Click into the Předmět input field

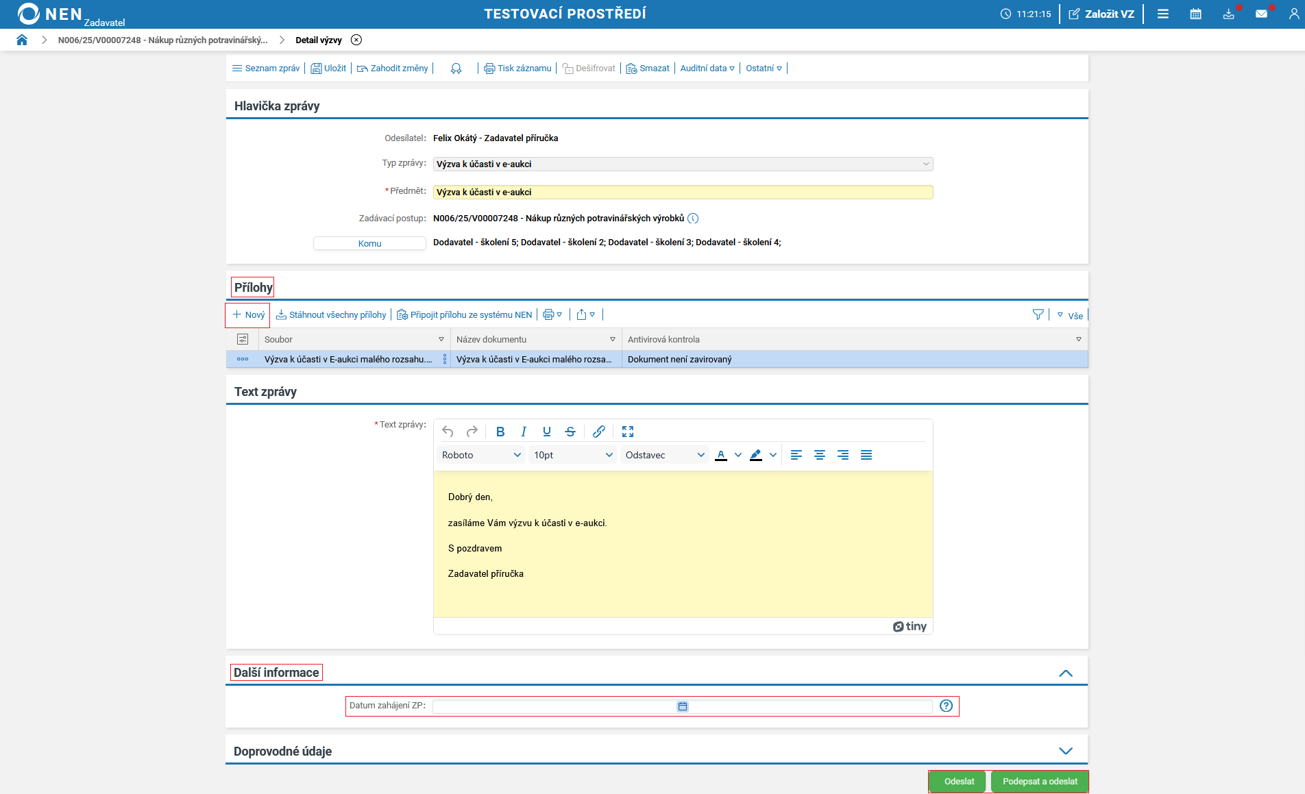(683, 193)
